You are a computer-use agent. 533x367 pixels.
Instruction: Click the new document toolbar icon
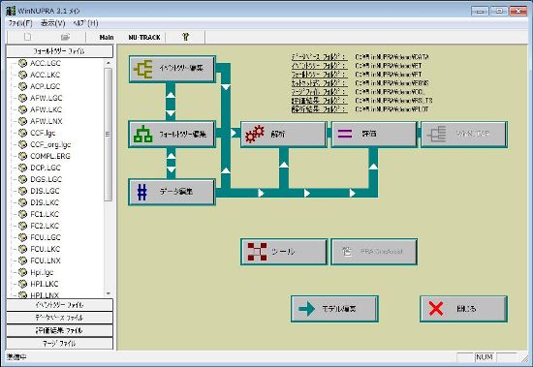(28, 37)
